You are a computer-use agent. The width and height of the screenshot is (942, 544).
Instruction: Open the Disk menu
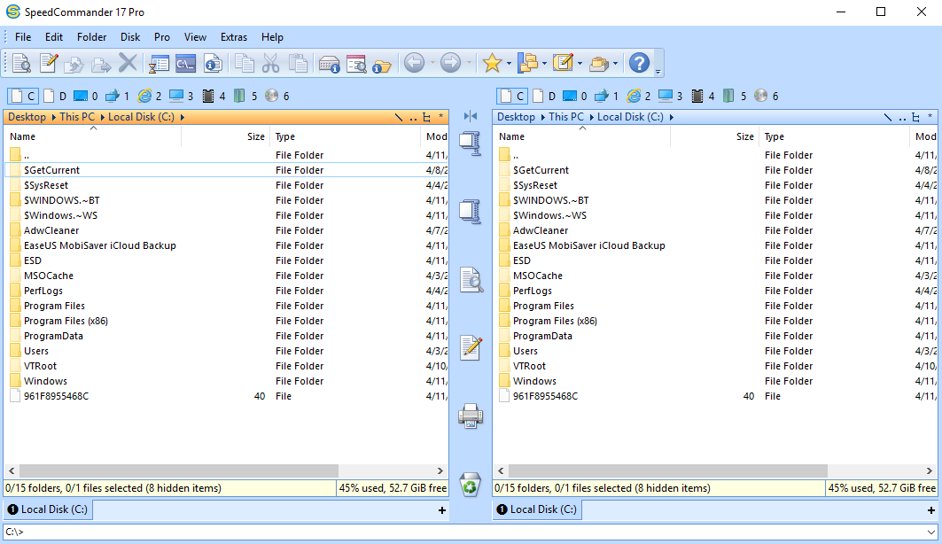tap(129, 37)
